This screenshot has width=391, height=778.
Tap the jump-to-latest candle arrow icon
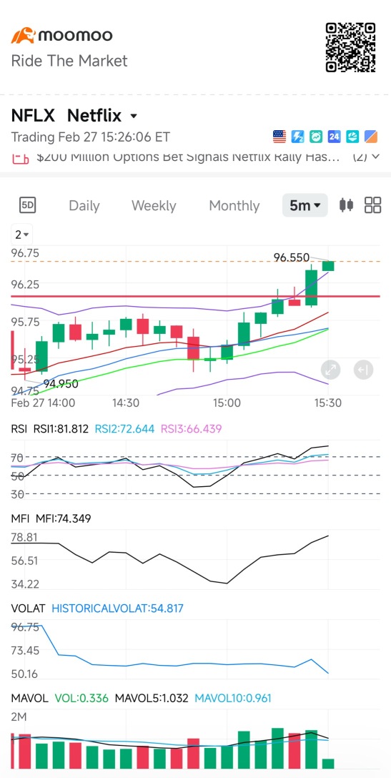[363, 370]
